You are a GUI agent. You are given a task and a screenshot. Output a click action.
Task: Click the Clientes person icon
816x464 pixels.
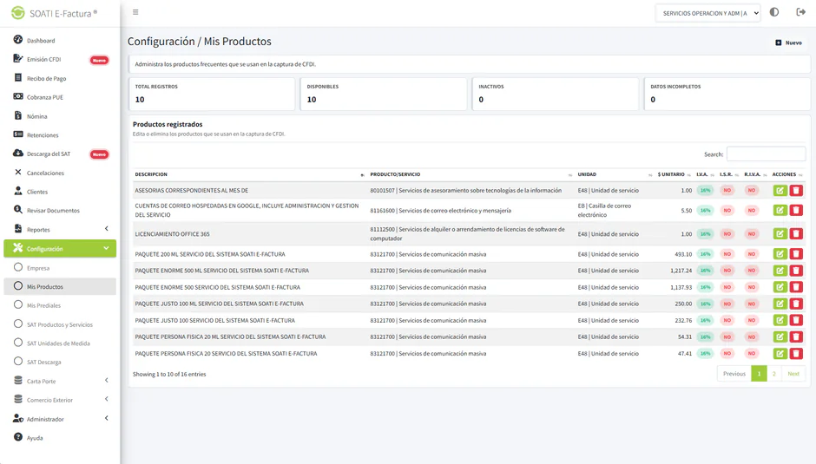[18, 191]
